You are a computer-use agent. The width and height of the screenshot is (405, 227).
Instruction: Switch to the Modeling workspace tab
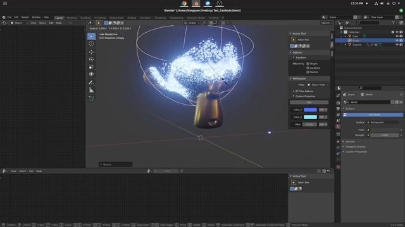[x=72, y=18]
